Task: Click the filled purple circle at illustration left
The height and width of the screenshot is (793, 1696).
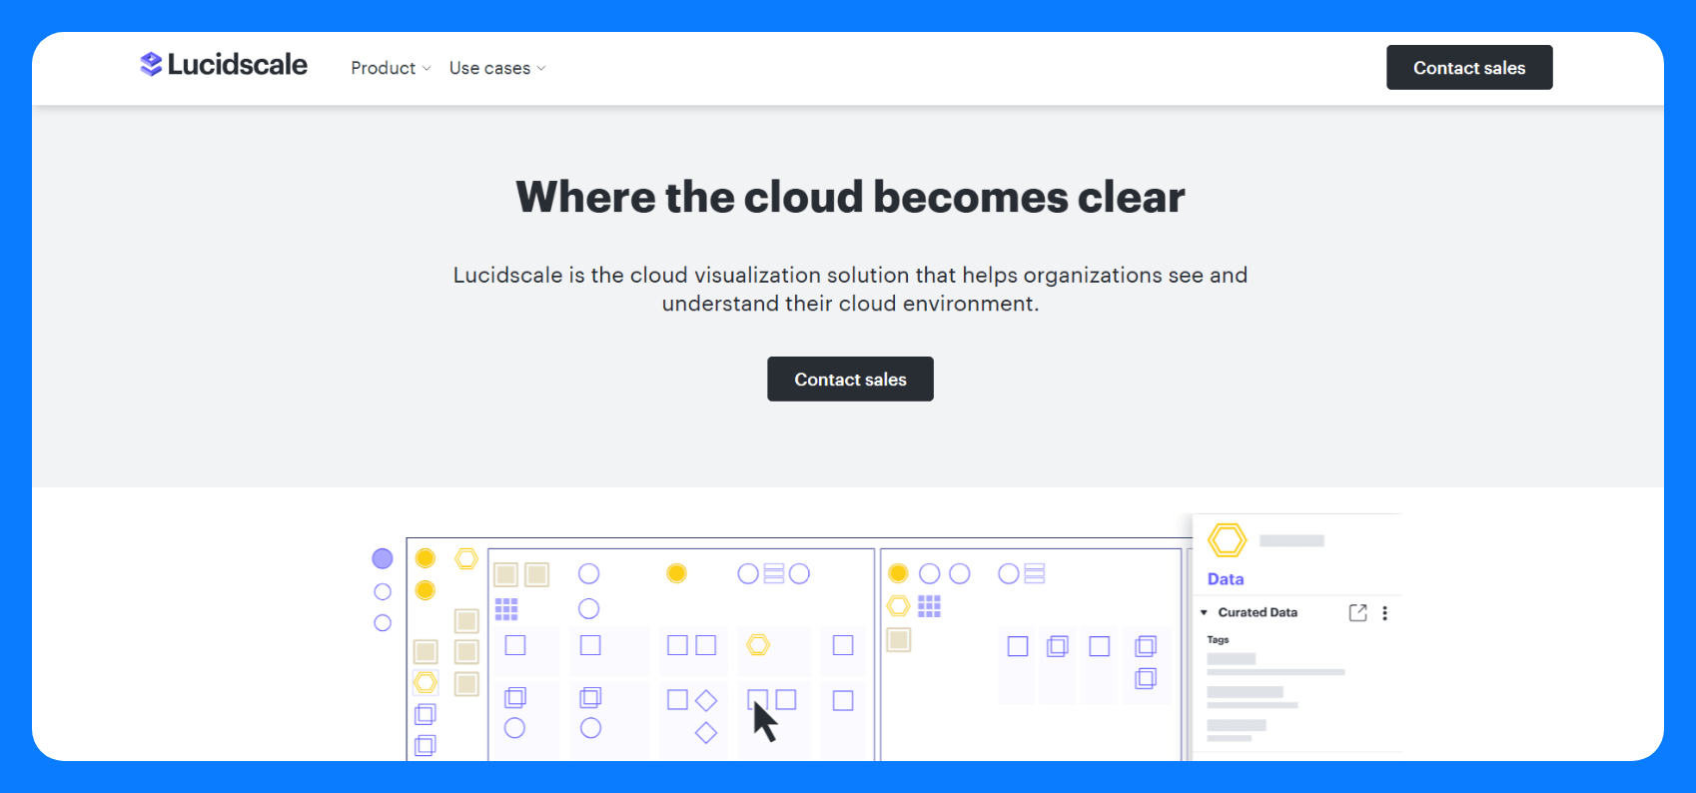Action: [383, 558]
